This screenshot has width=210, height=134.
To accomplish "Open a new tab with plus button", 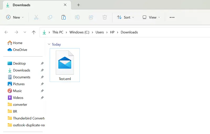I will click(x=78, y=5).
